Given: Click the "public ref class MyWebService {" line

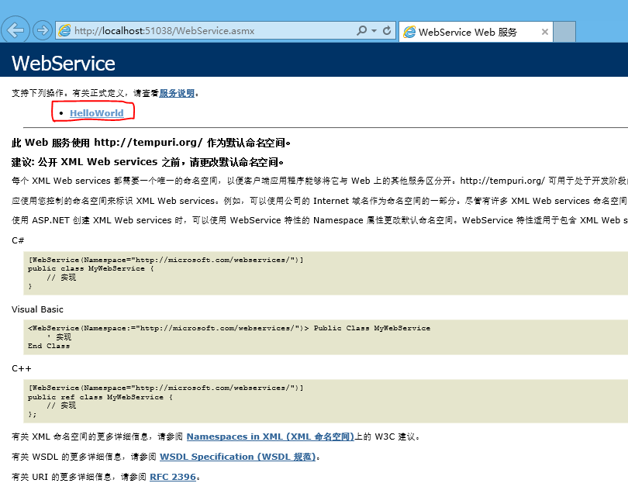Looking at the screenshot, I should (100, 397).
